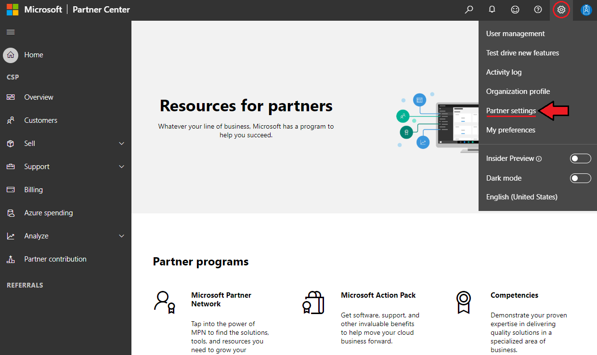Open Microsoft Action Pack heading

point(378,295)
